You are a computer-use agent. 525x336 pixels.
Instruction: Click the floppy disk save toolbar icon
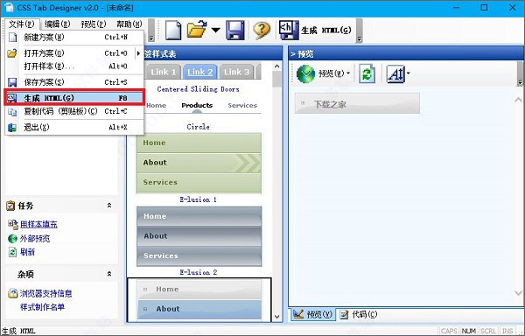tap(235, 30)
